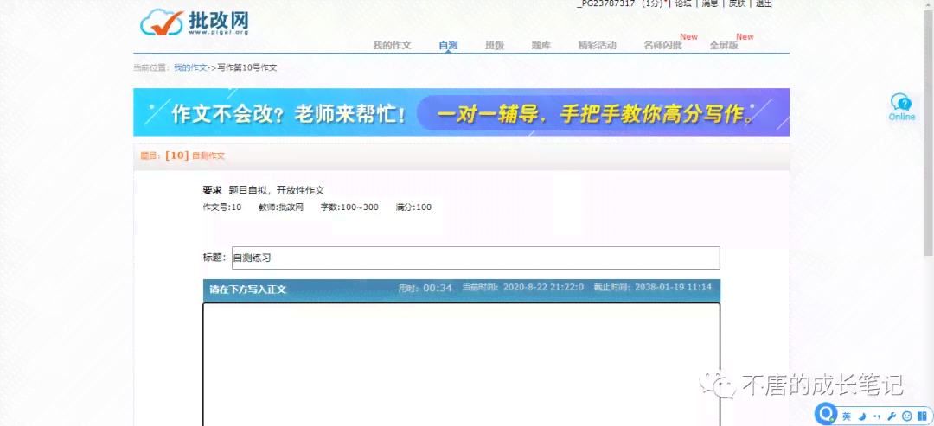934x426 pixels.
Task: Click the 截止时间 2038-01-19 text
Action: [x=652, y=288]
